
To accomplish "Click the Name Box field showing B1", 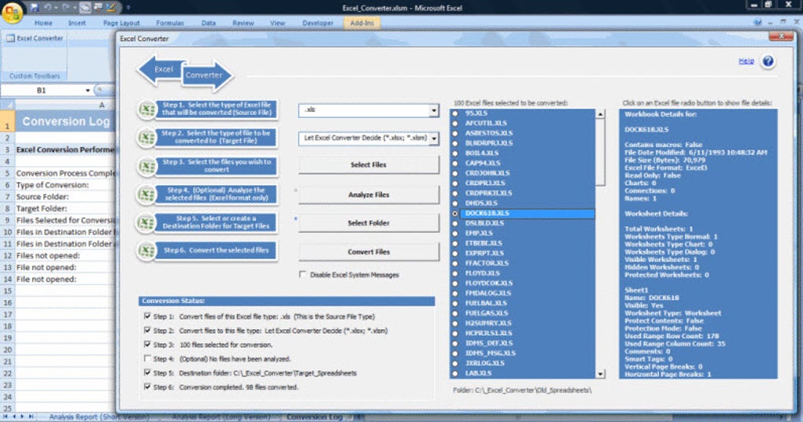I will (42, 90).
